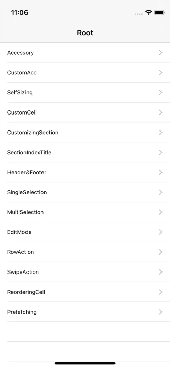Tap the disclosure arrow for CustomAcc

160,72
